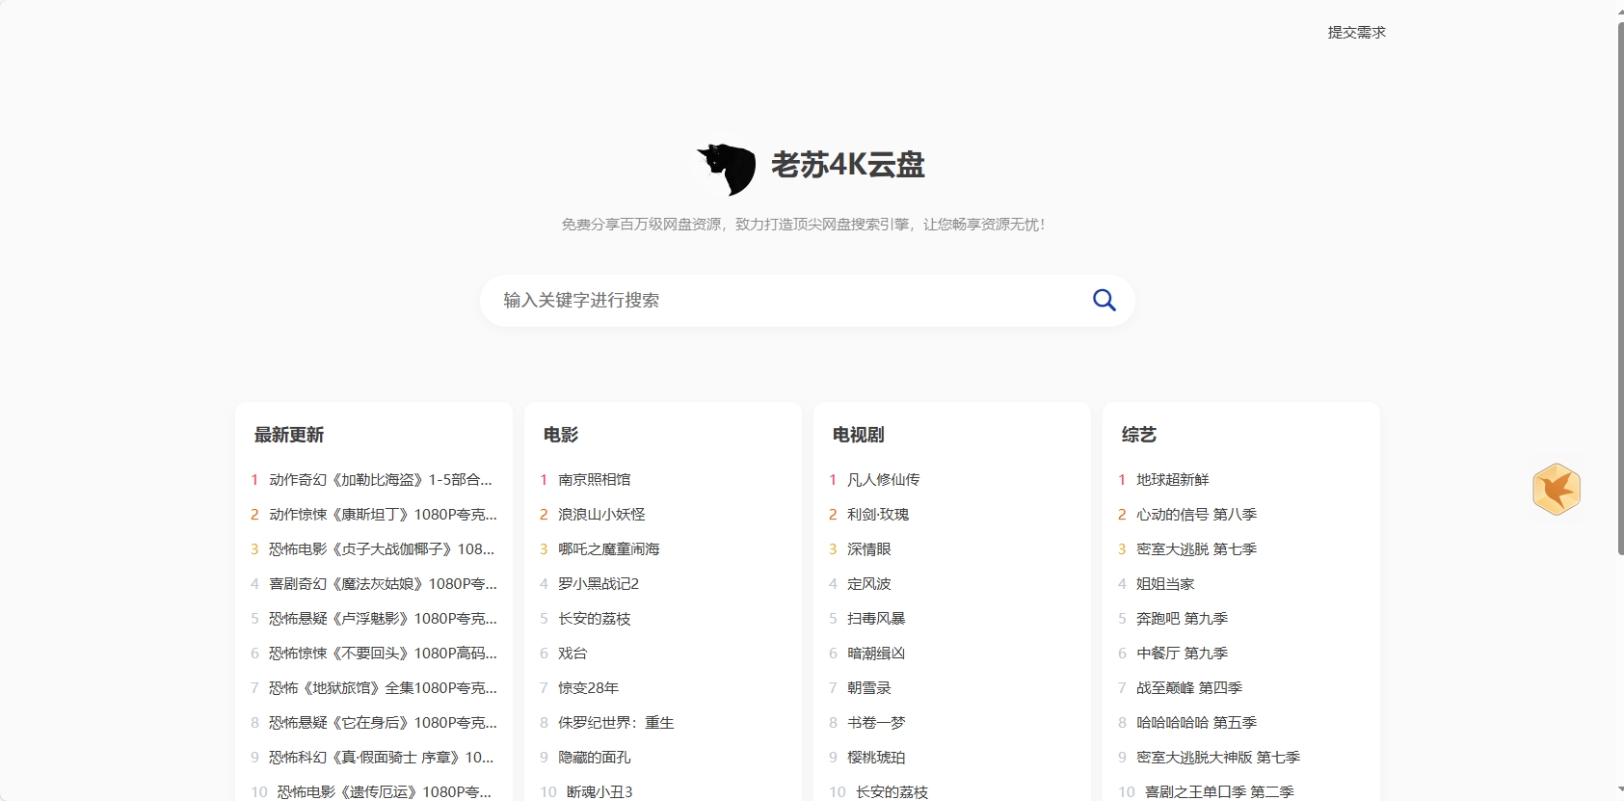Click the magnifier search icon
The width and height of the screenshot is (1624, 801).
click(1104, 301)
